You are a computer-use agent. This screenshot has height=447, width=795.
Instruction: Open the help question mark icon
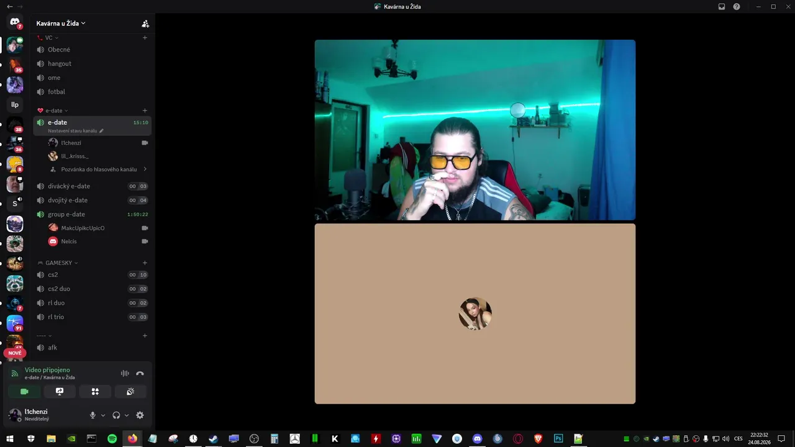tap(737, 6)
